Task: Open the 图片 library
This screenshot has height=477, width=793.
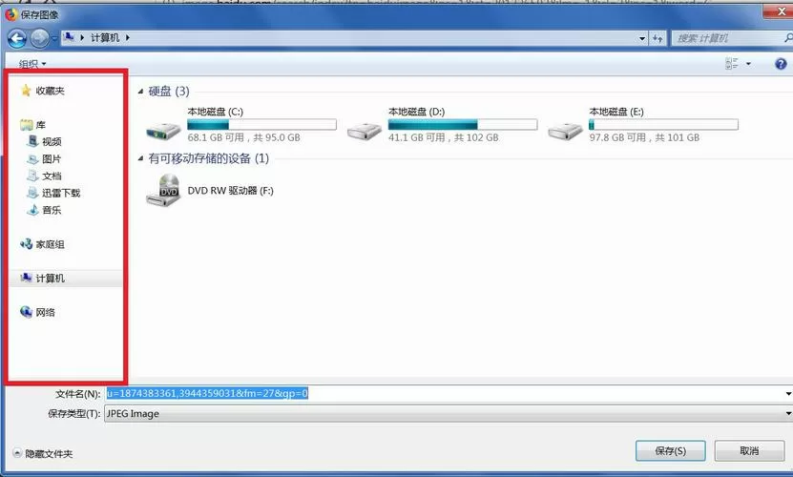Action: tap(52, 158)
